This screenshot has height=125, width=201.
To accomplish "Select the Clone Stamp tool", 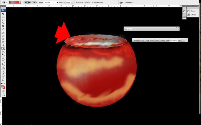I will 3,39.
